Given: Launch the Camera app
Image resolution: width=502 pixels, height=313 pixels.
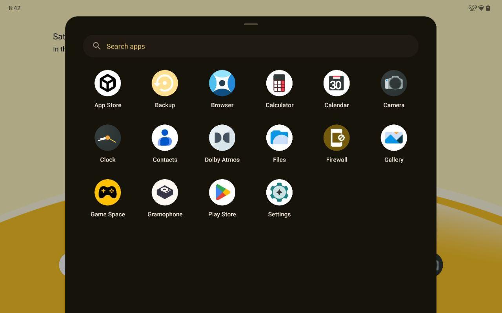Looking at the screenshot, I should coord(394,83).
